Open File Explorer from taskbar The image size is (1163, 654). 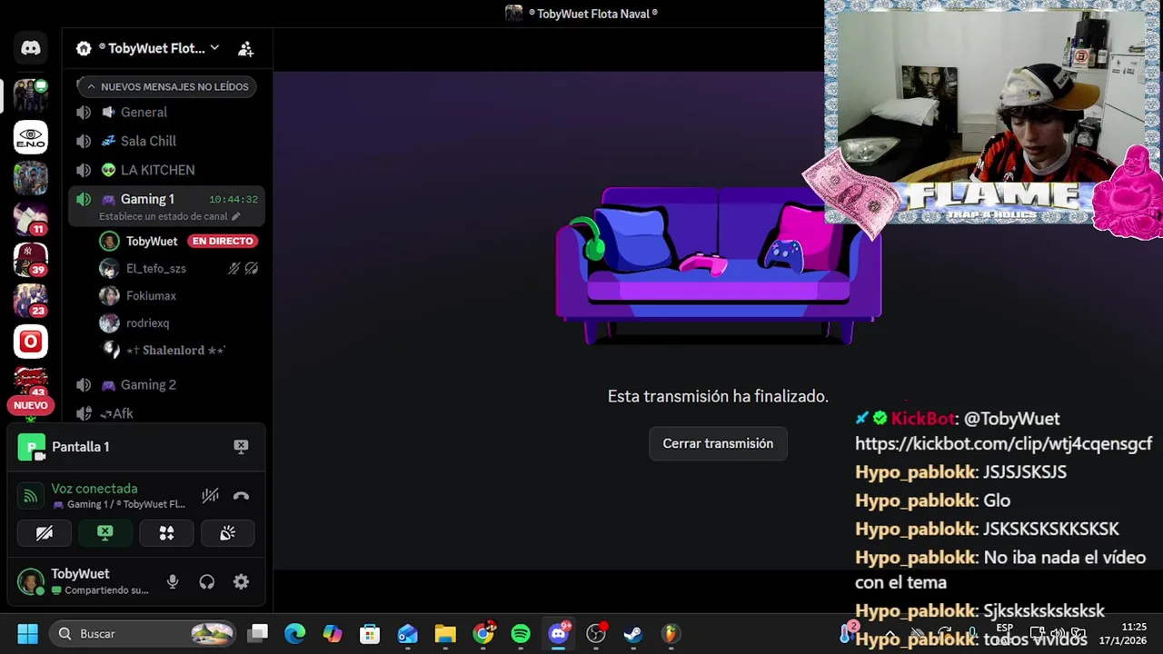point(445,633)
